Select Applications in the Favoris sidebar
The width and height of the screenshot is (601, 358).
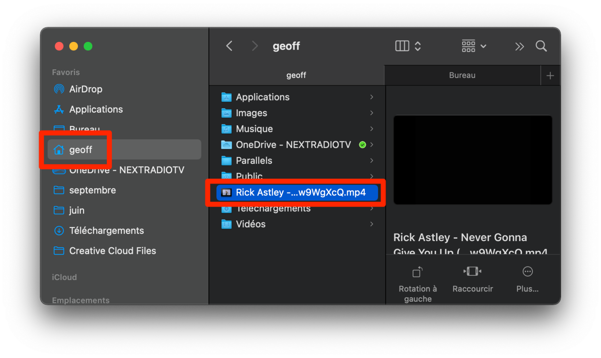tap(124, 110)
